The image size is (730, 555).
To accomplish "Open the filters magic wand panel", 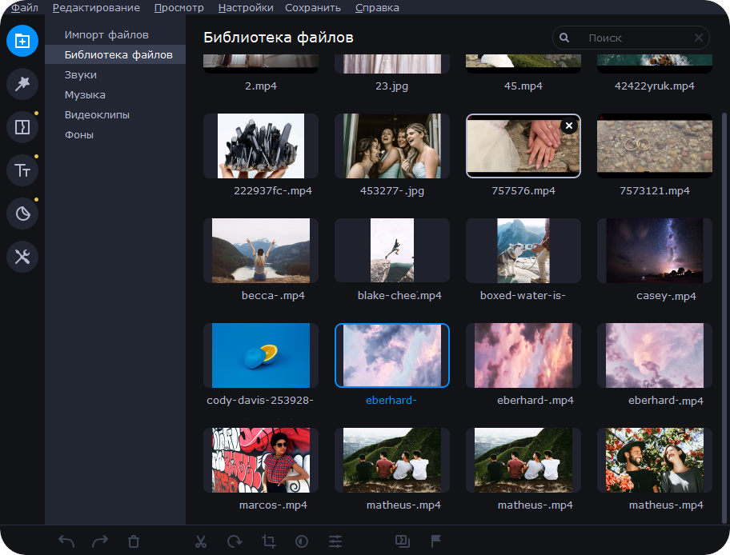I will pyautogui.click(x=22, y=84).
